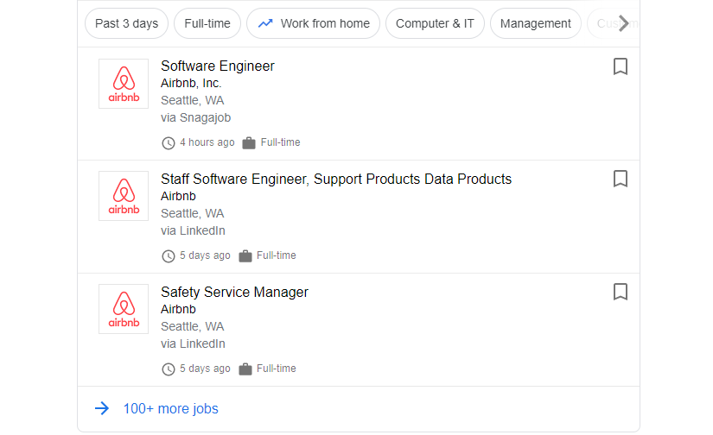The image size is (713, 435).
Task: Select the Management category chip
Action: click(x=535, y=23)
